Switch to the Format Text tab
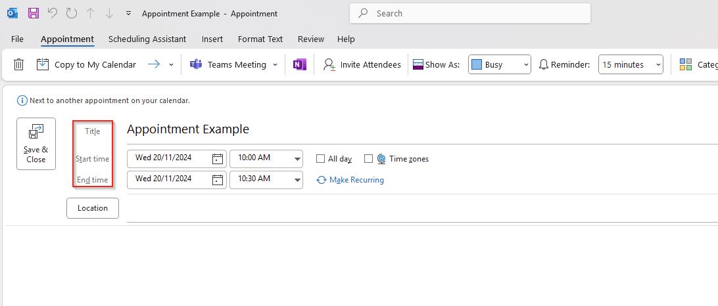 click(260, 39)
